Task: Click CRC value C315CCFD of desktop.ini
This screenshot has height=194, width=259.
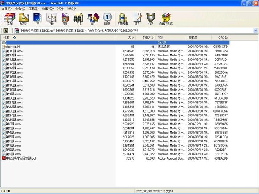Action: 221,47
